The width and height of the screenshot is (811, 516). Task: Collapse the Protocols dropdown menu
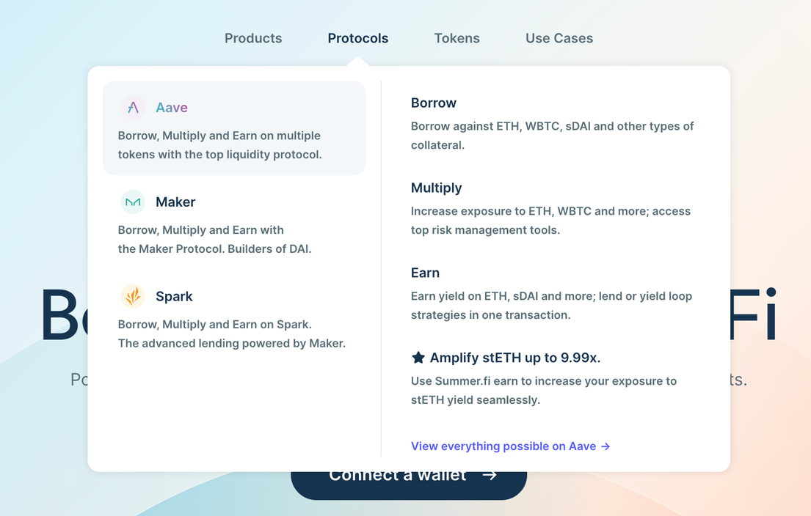click(358, 38)
